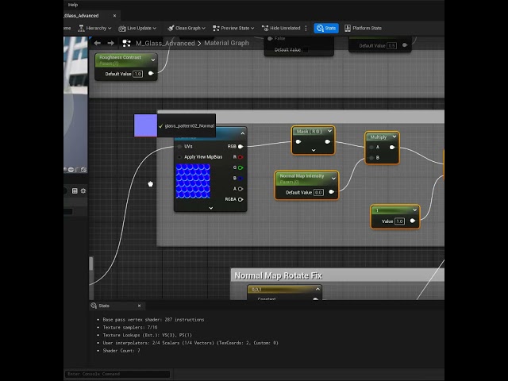Open the Clean Graph dropdown

187,29
